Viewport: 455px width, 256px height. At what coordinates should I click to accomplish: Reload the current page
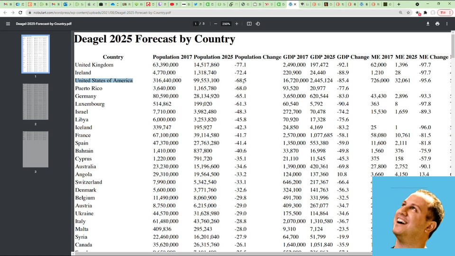tap(20, 12)
